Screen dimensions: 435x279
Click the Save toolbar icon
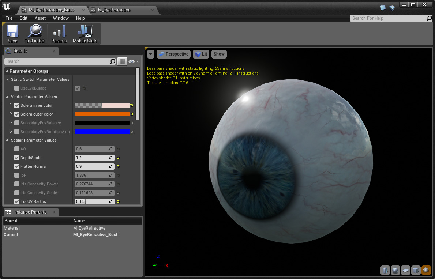tap(12, 33)
